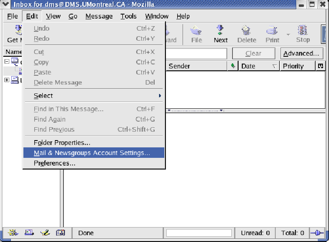The width and height of the screenshot is (329, 242).
Task: Click the Done status text
Action: point(86,233)
